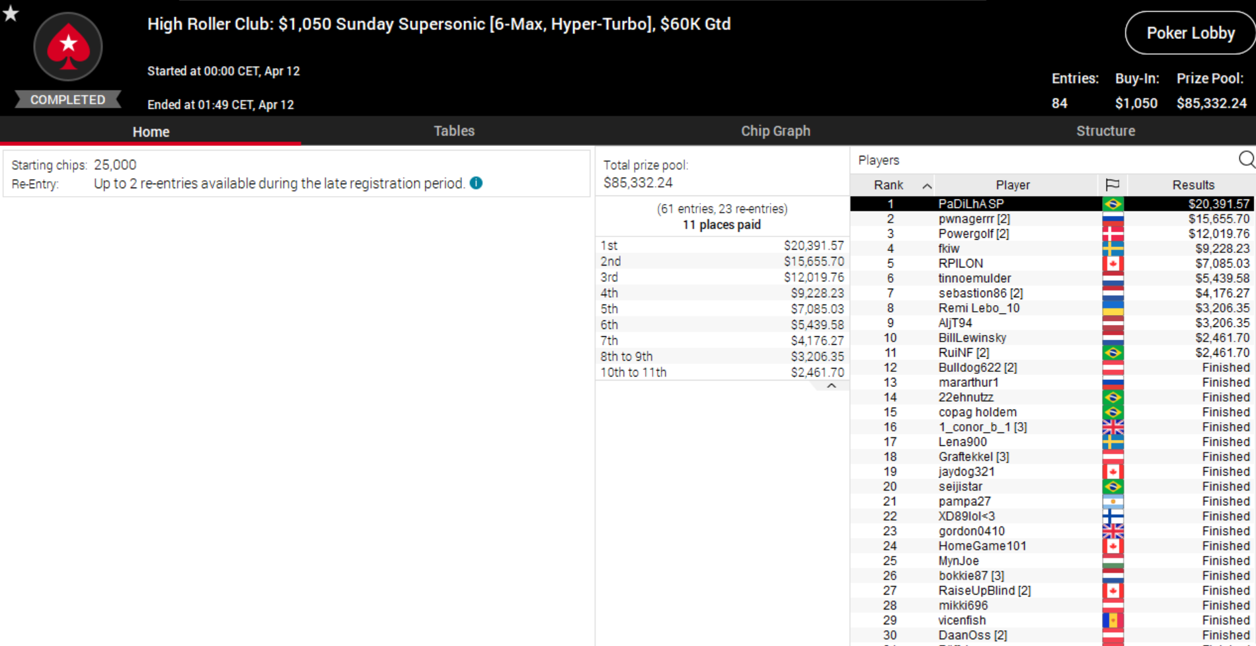Click the favorite star icon
Image resolution: width=1256 pixels, height=646 pixels.
11,13
